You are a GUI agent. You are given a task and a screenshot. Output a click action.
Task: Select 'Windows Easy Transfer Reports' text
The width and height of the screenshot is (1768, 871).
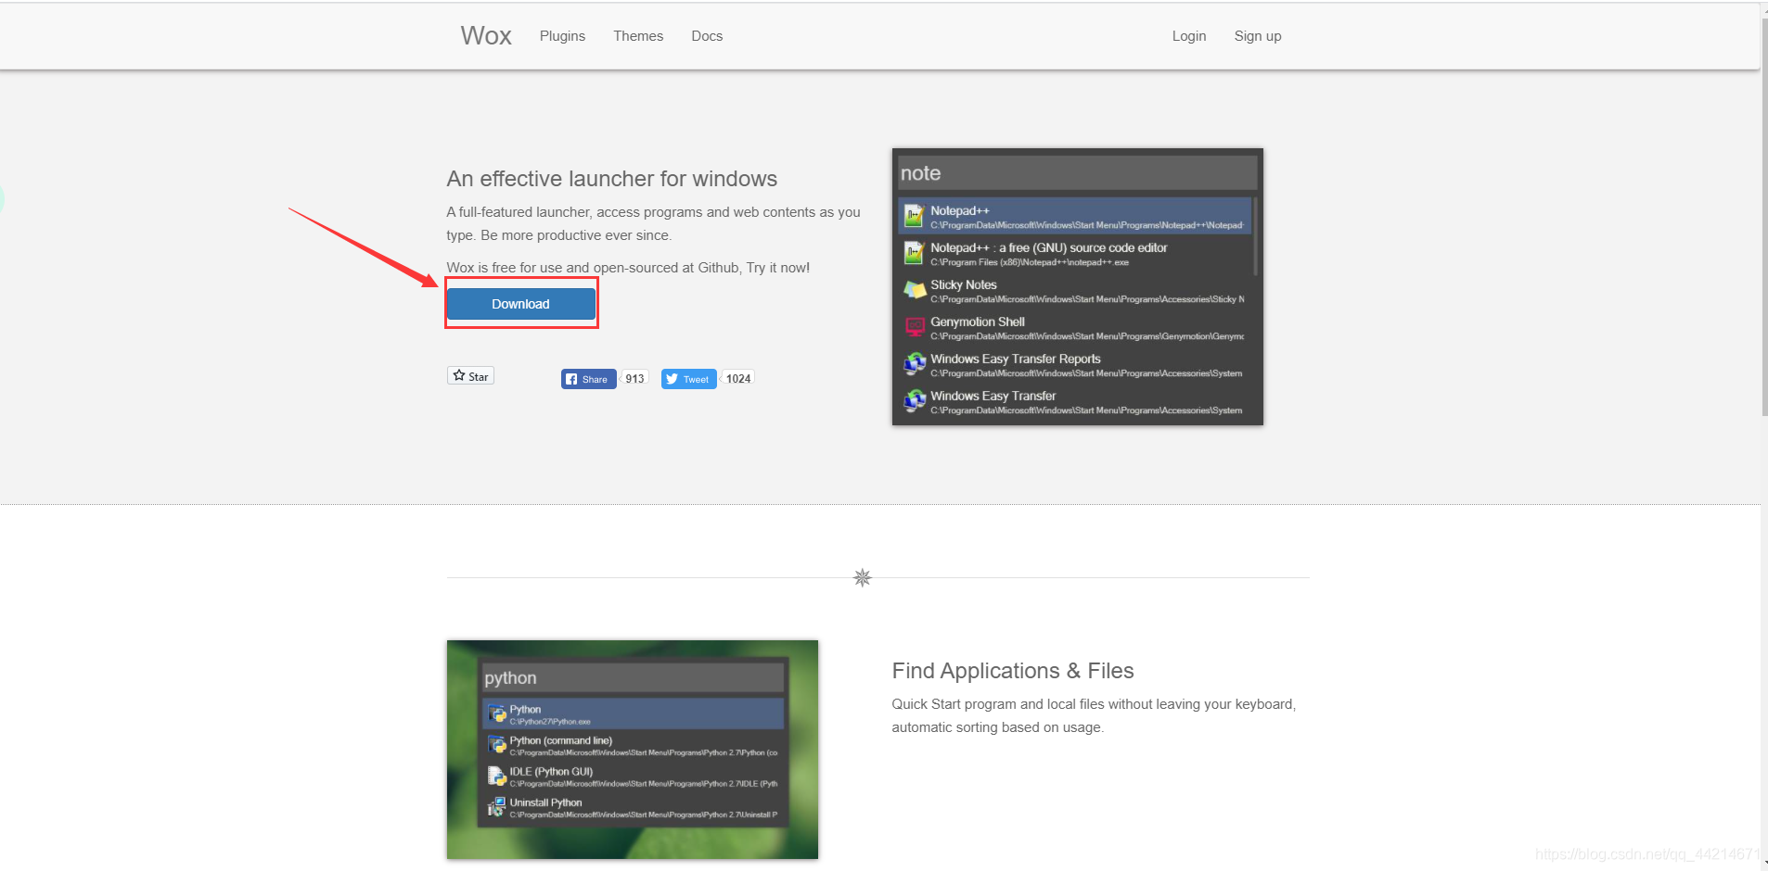(x=1015, y=360)
